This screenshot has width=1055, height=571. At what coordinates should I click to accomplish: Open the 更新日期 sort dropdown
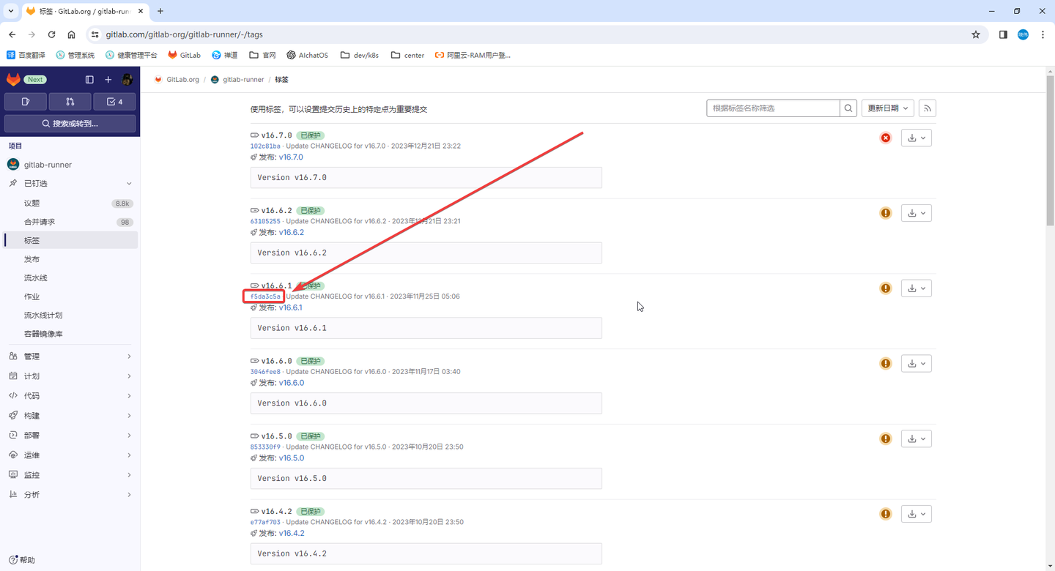pyautogui.click(x=886, y=108)
